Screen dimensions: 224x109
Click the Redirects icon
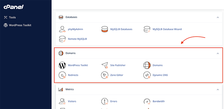point(62,75)
